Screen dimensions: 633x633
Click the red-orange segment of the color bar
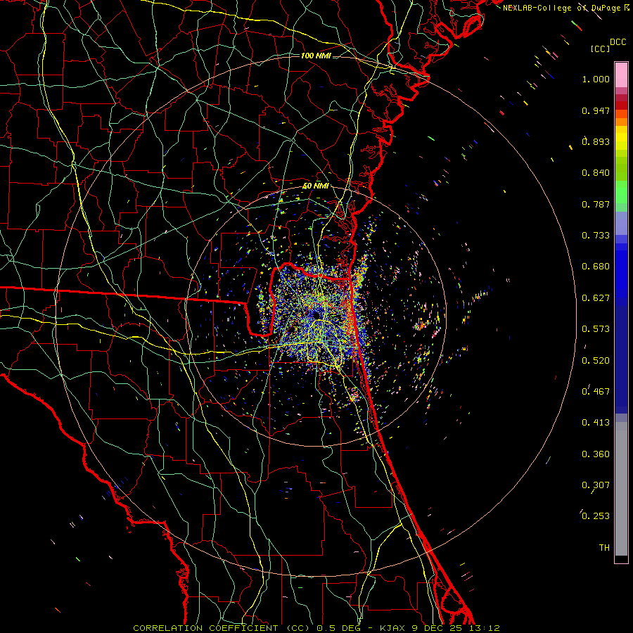[x=621, y=113]
